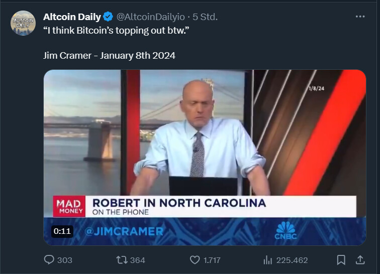The image size is (380, 274).
Task: Click the share upload arrow icon
Action: coord(360,260)
